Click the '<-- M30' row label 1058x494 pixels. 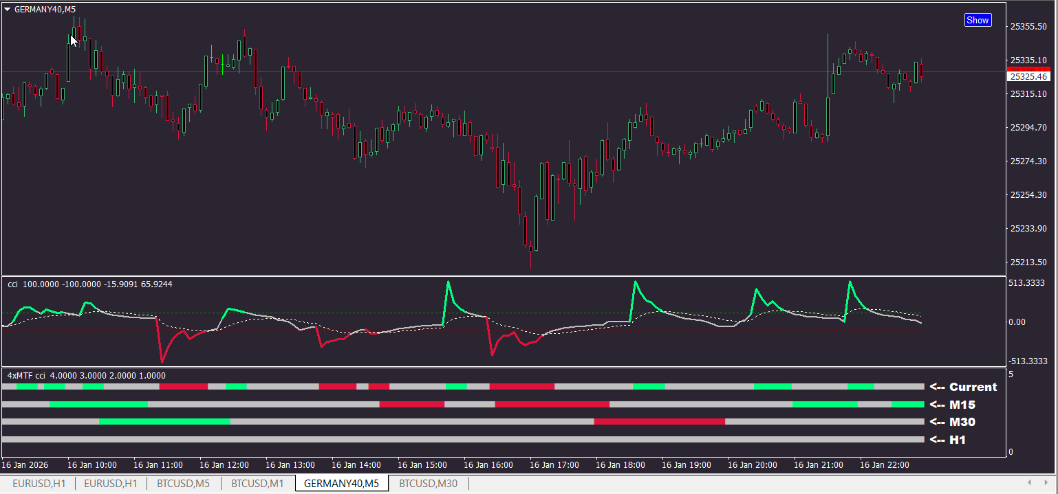pos(952,422)
